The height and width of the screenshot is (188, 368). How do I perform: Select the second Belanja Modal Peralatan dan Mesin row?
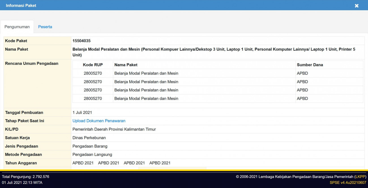tap(146, 82)
